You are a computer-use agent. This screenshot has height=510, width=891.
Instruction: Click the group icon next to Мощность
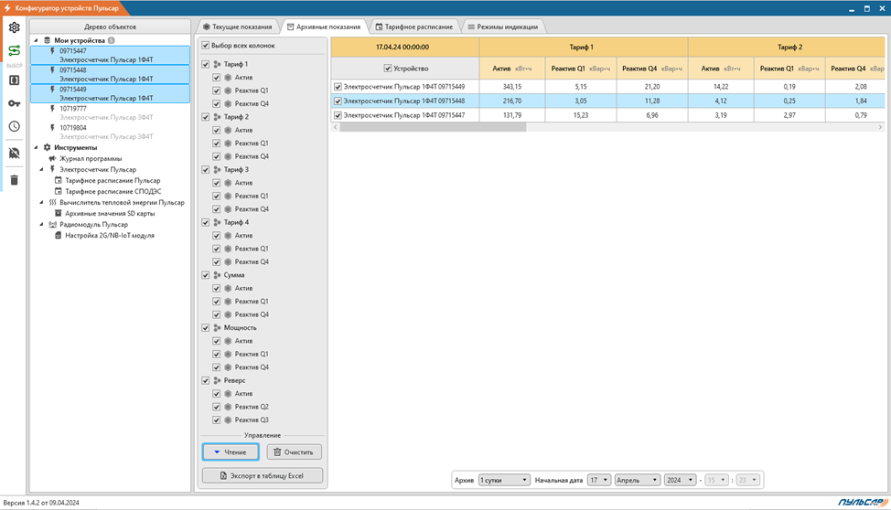click(x=217, y=328)
